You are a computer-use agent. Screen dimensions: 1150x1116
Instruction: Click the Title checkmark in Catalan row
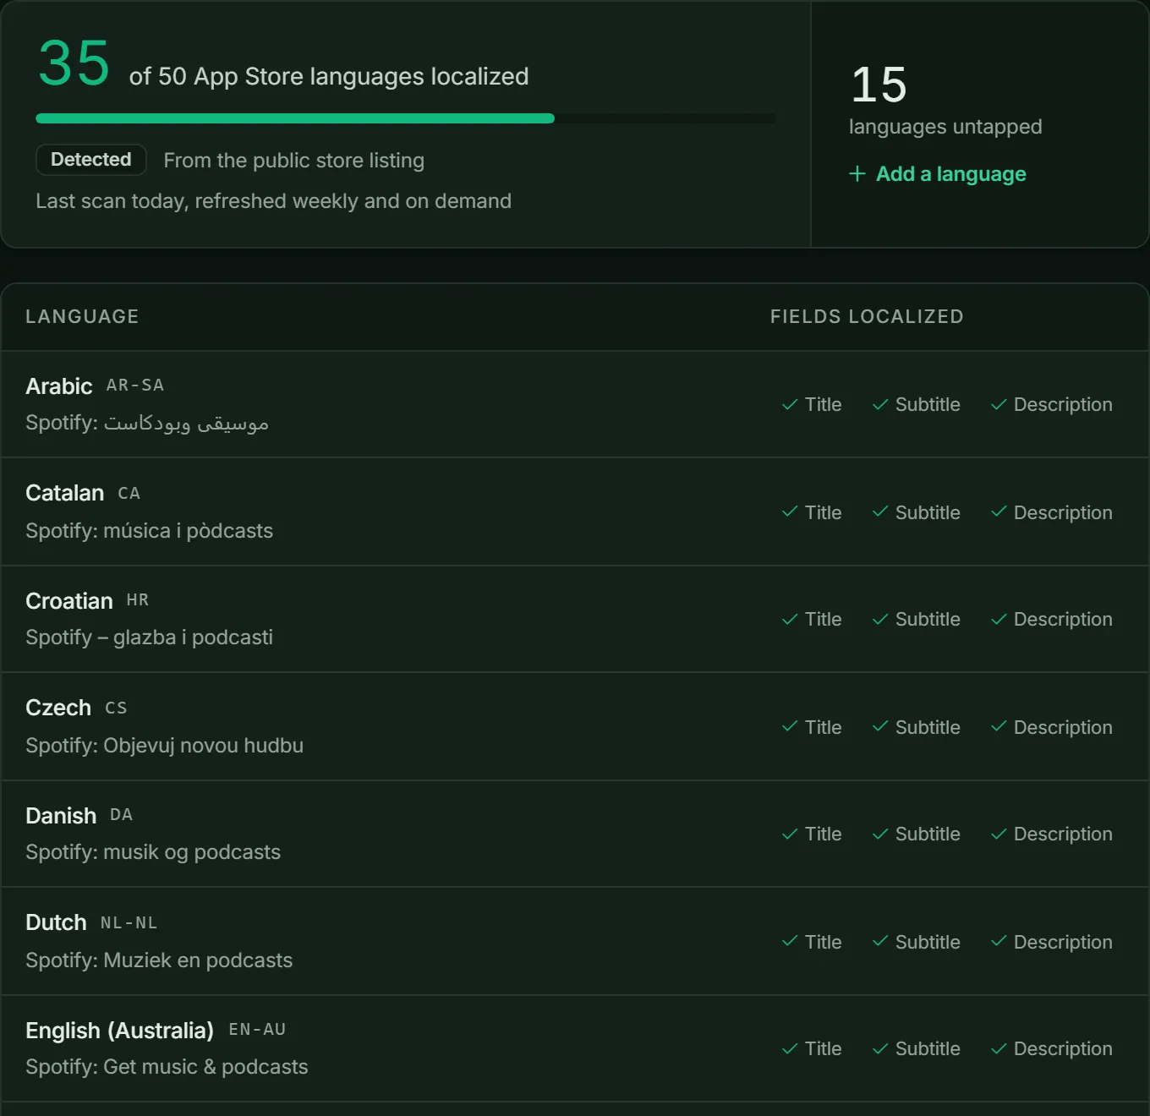click(x=790, y=512)
